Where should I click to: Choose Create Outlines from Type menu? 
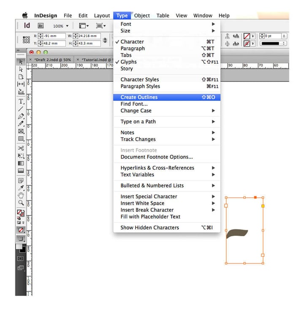167,97
